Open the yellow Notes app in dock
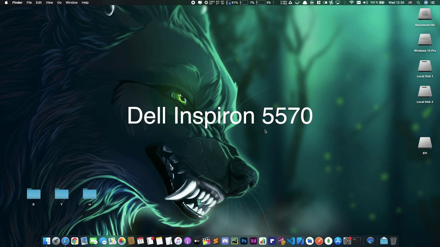This screenshot has width=440, height=247. pyautogui.click(x=159, y=241)
